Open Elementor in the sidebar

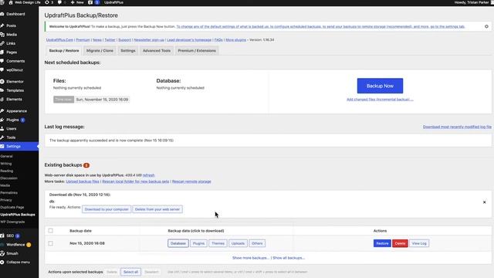coord(15,81)
